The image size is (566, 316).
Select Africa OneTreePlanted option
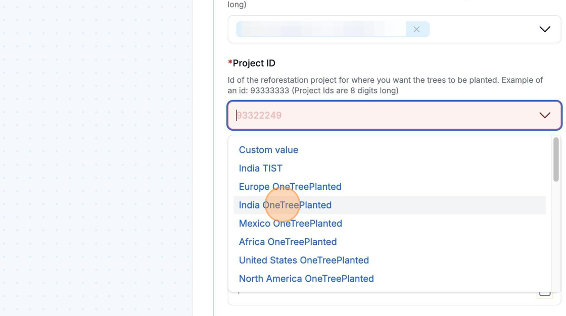288,242
